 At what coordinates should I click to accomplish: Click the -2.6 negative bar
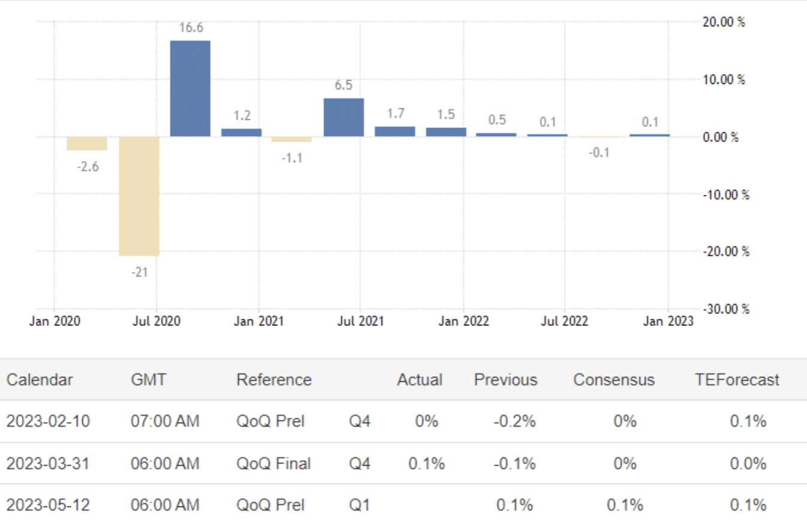[x=87, y=143]
